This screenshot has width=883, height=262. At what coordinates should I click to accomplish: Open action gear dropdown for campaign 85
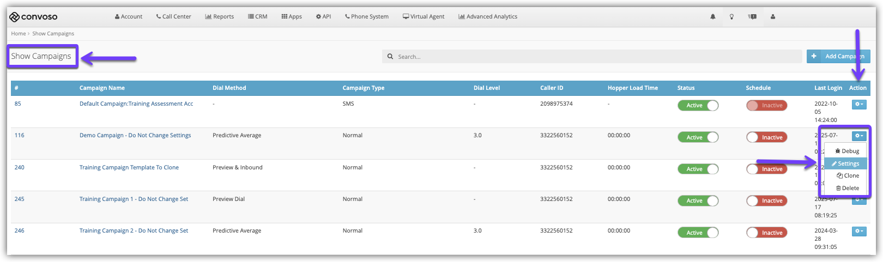pyautogui.click(x=858, y=104)
